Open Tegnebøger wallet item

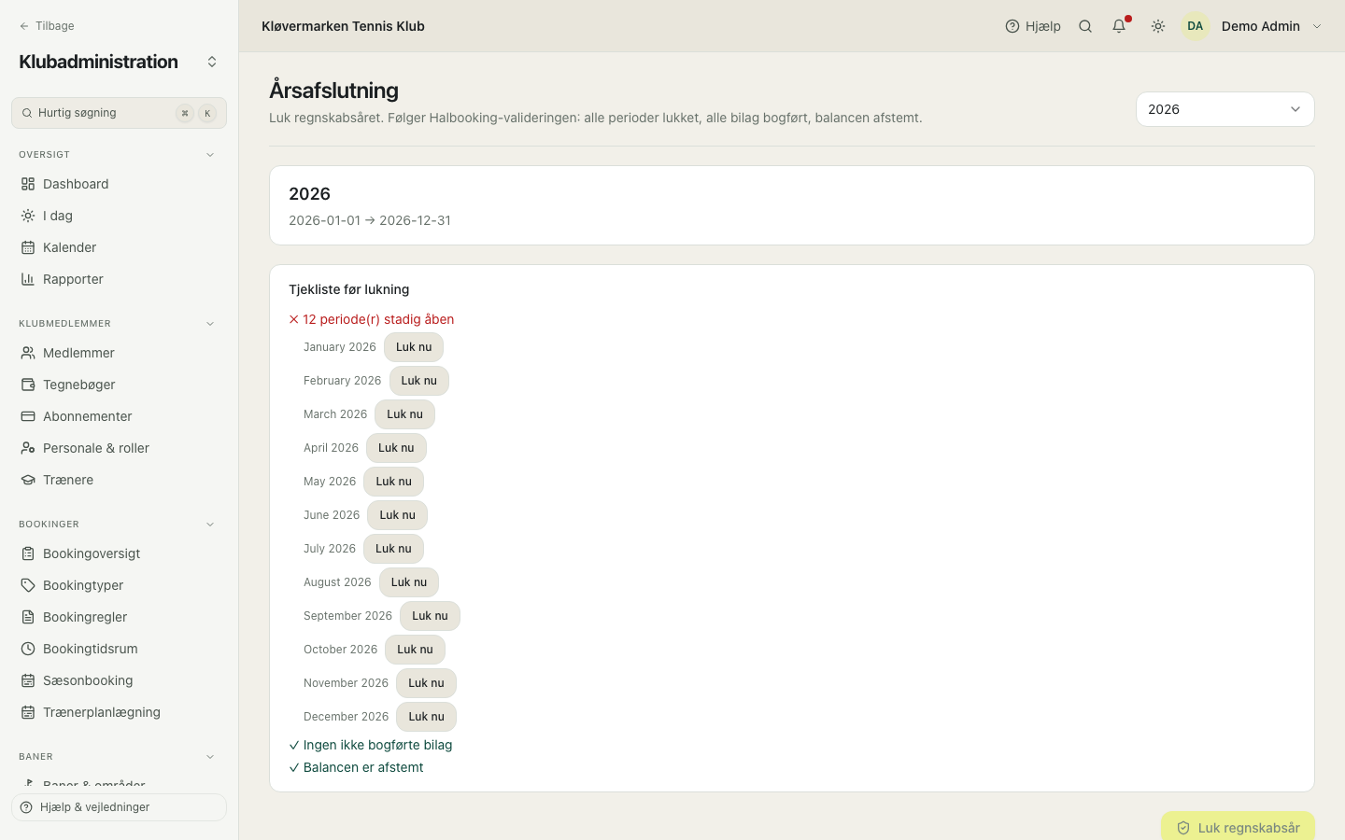[x=119, y=385]
